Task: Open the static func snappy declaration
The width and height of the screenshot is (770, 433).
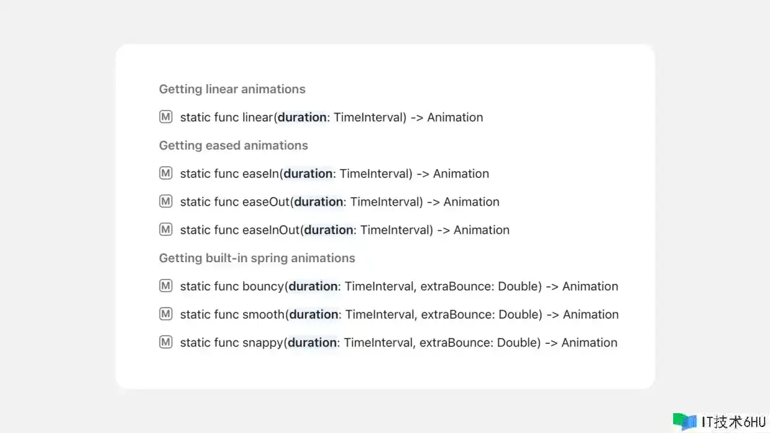Action: coord(399,343)
